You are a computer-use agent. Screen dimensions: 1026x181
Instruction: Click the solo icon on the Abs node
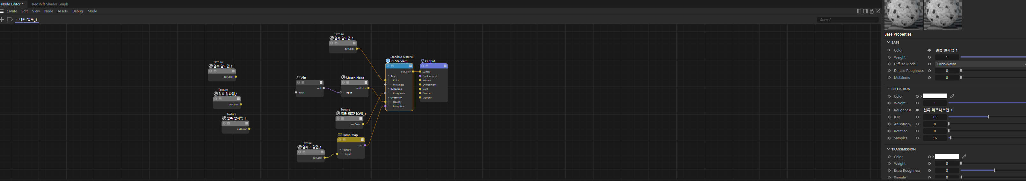point(298,83)
